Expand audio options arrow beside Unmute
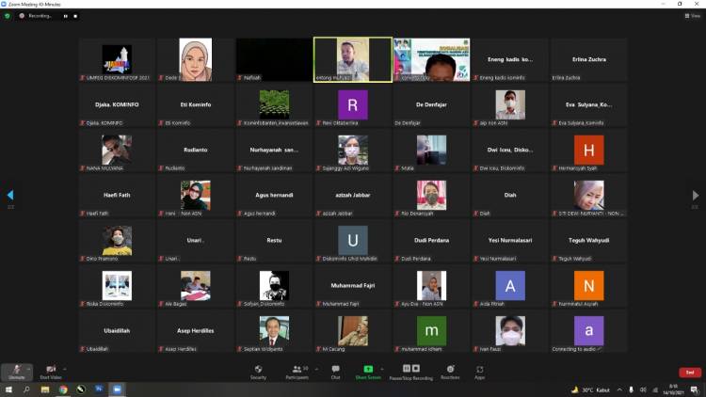The width and height of the screenshot is (706, 397). click(29, 367)
